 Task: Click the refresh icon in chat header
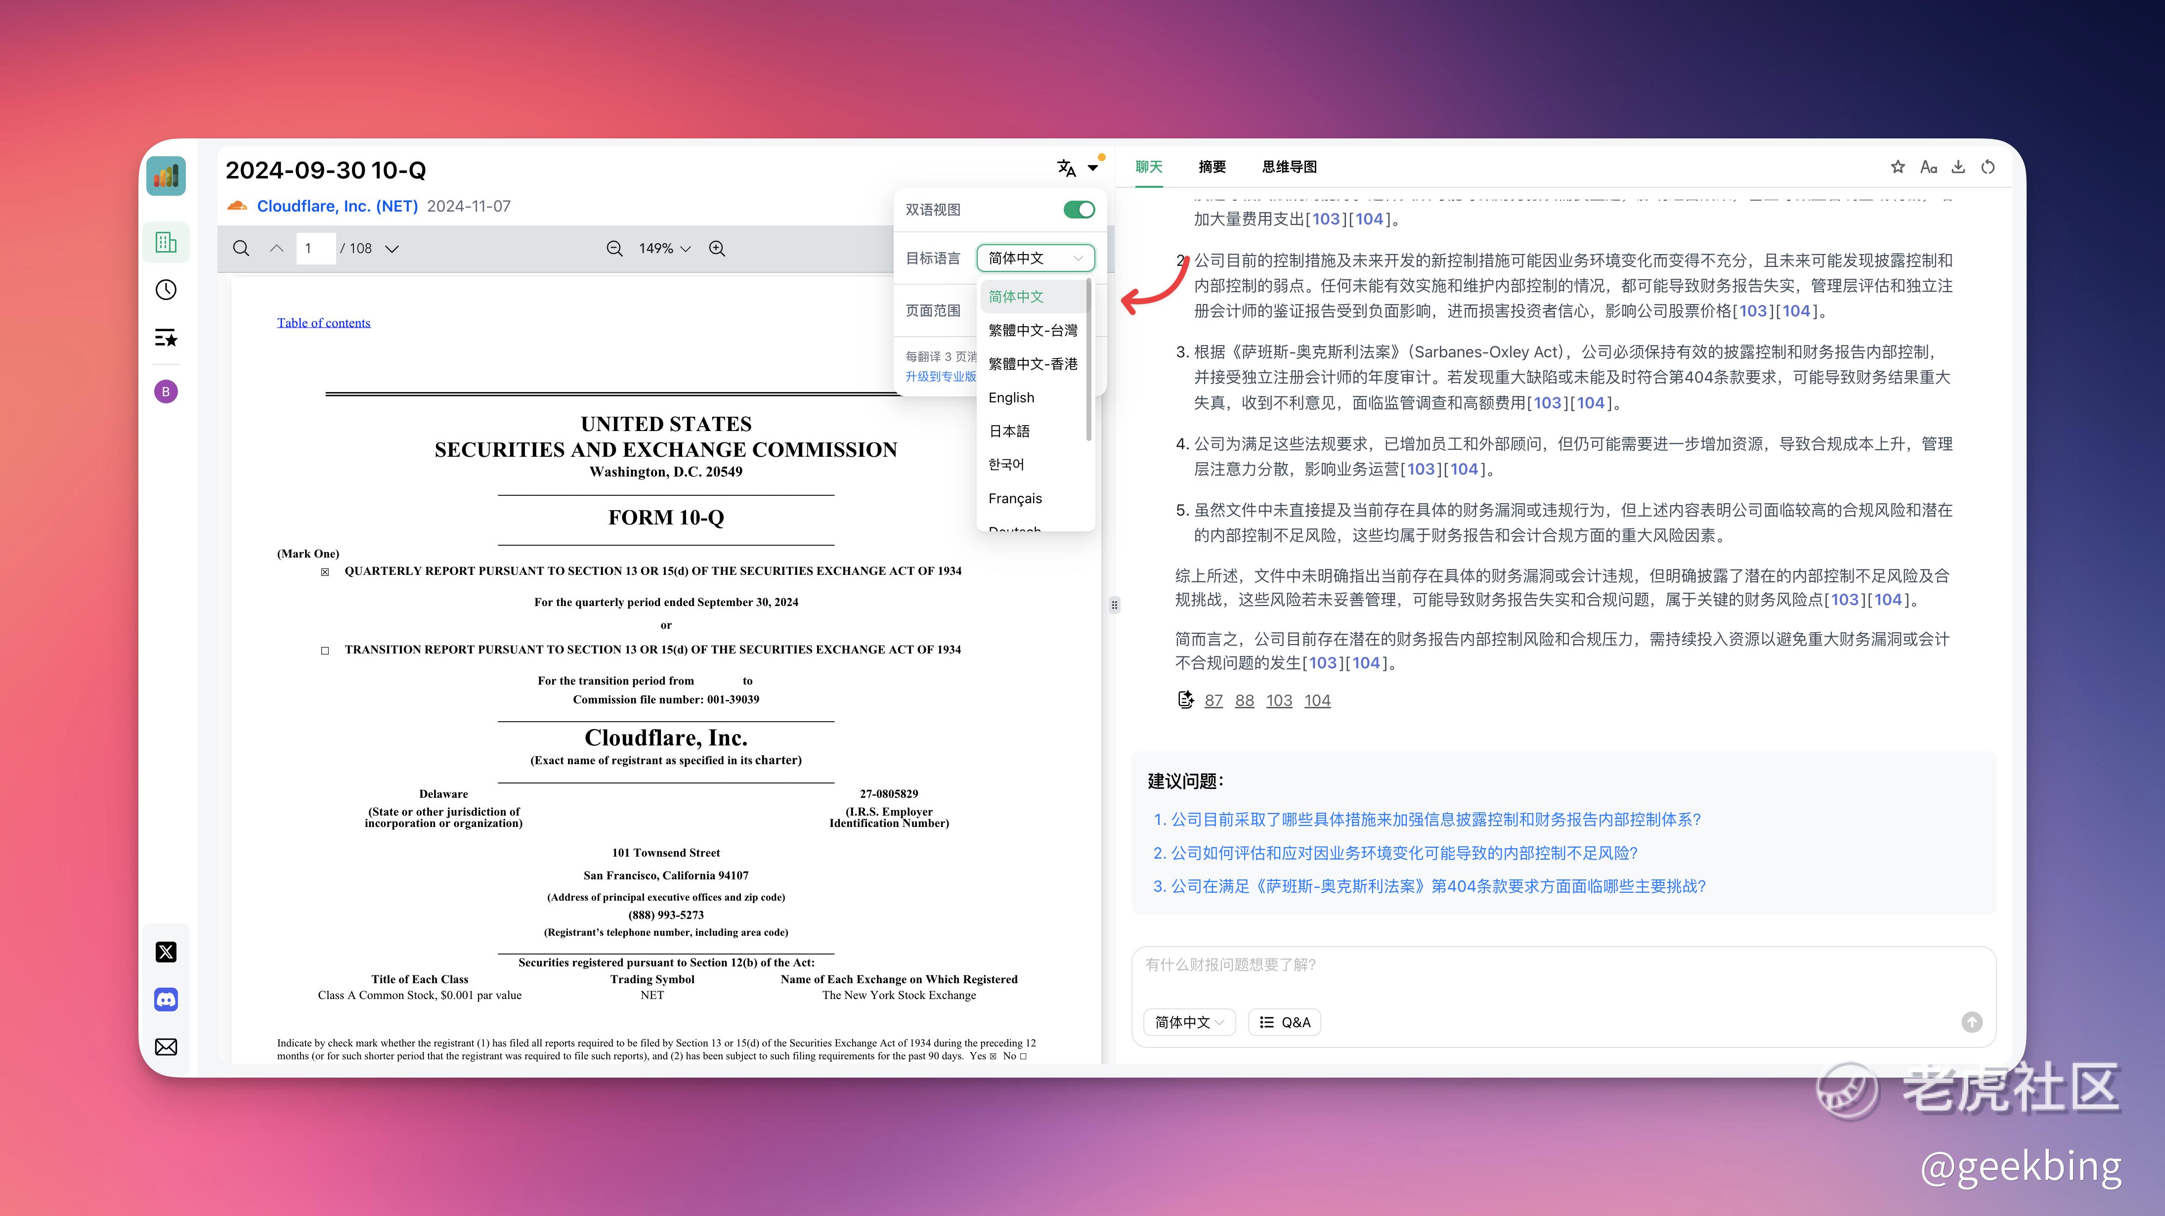(x=1988, y=167)
